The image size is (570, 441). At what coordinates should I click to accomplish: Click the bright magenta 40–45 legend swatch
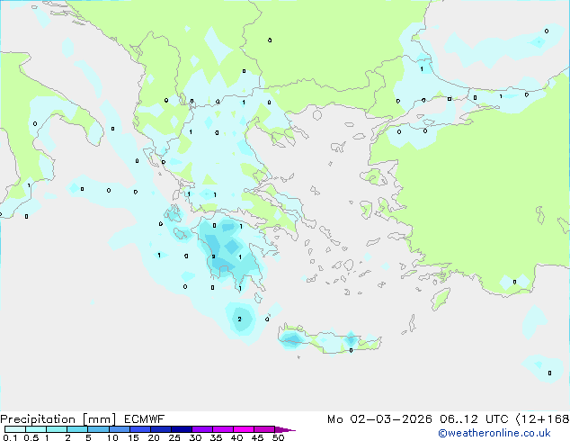244,429
